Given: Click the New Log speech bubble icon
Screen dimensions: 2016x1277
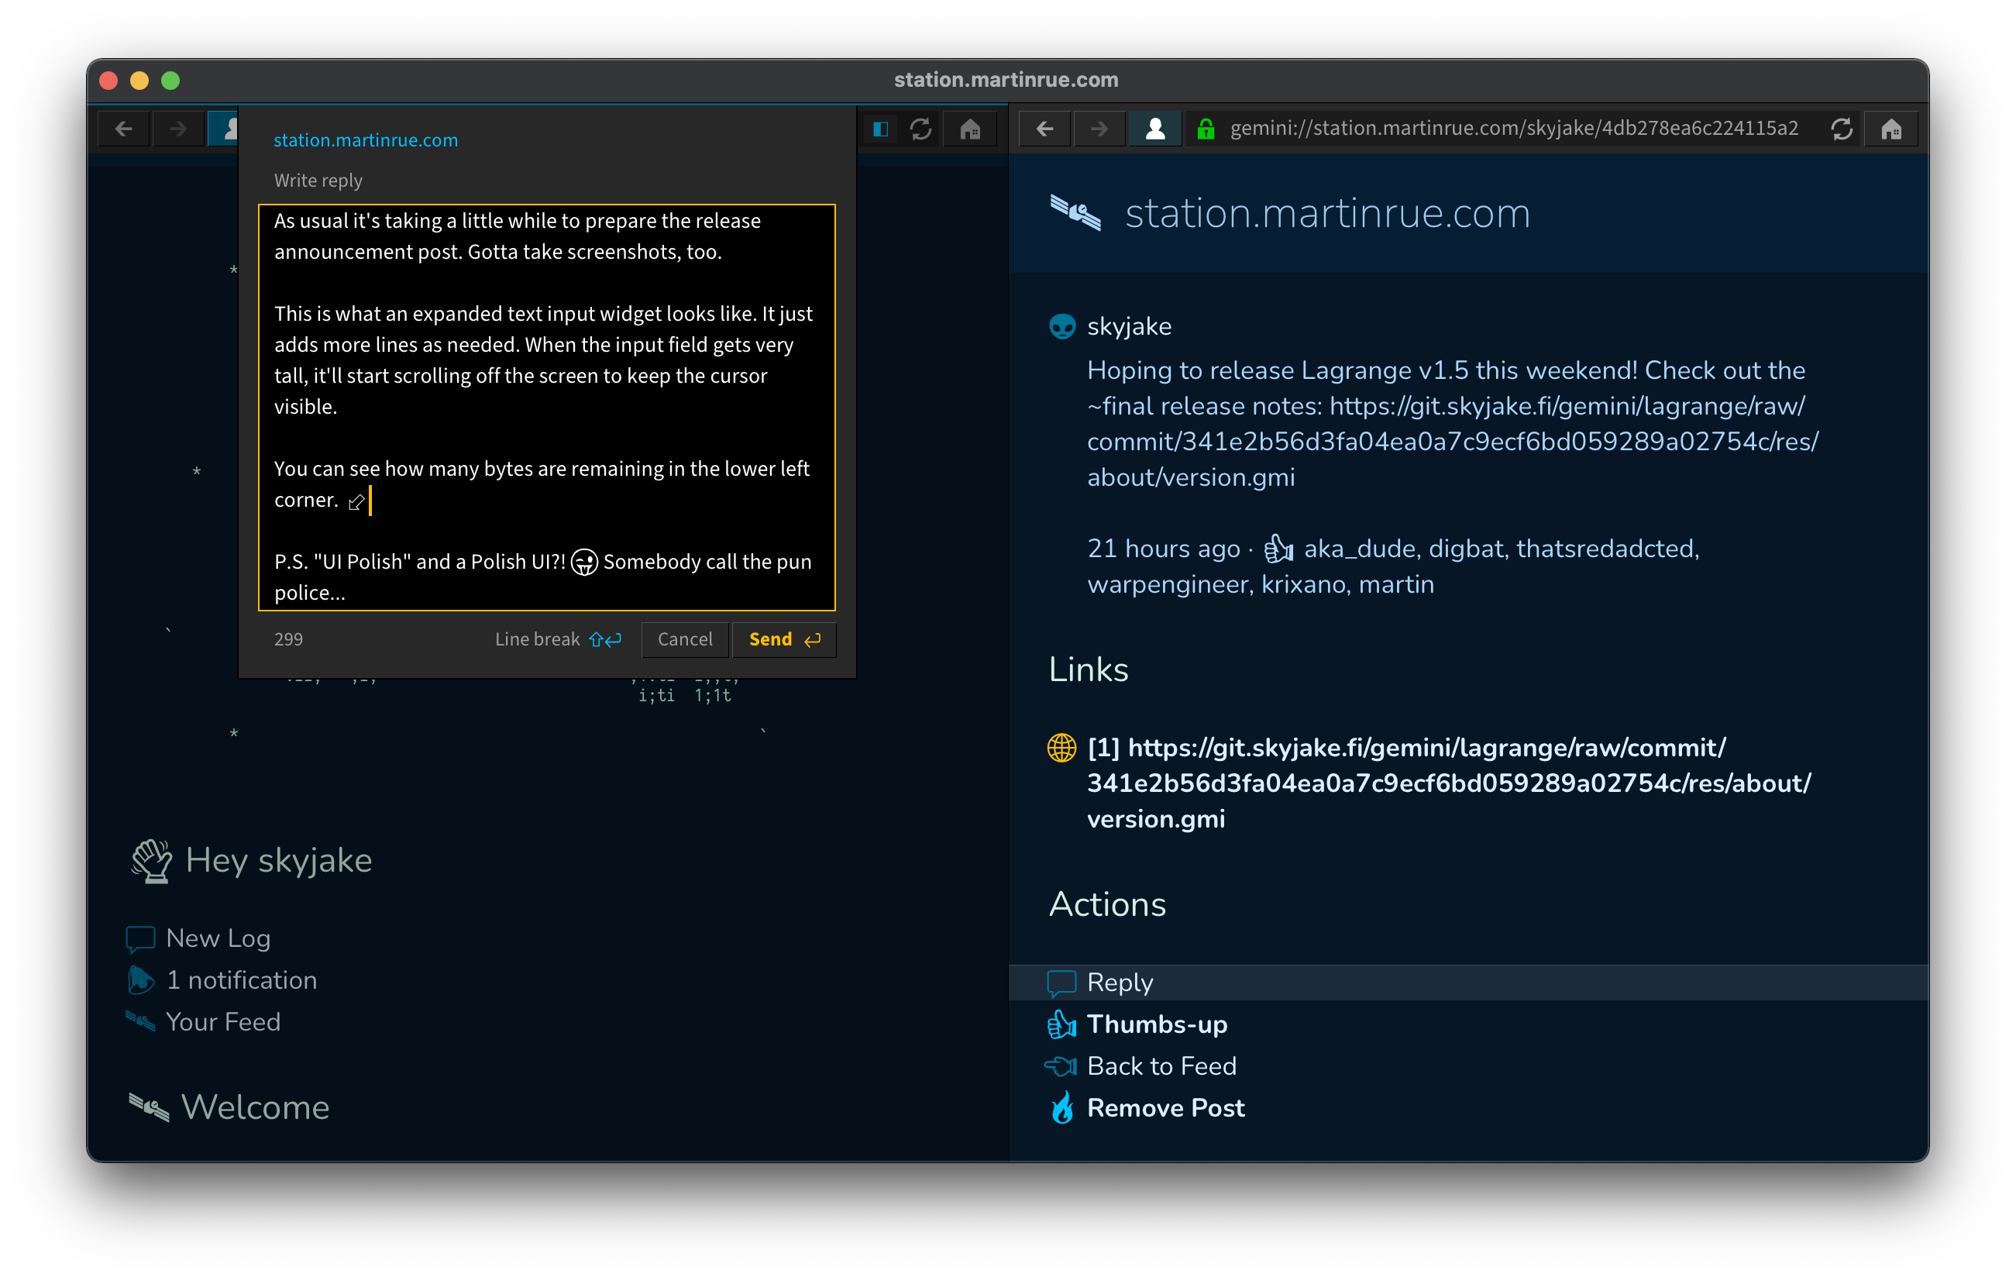Looking at the screenshot, I should tap(141, 938).
